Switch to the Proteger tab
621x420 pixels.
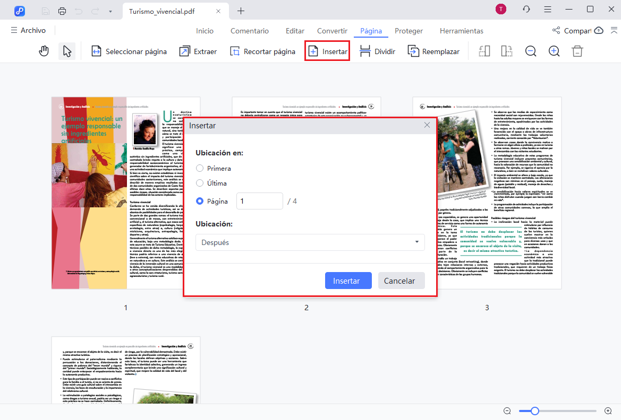coord(409,31)
